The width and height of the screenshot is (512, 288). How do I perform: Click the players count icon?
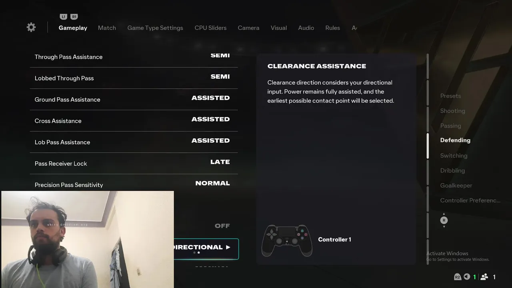click(x=484, y=277)
